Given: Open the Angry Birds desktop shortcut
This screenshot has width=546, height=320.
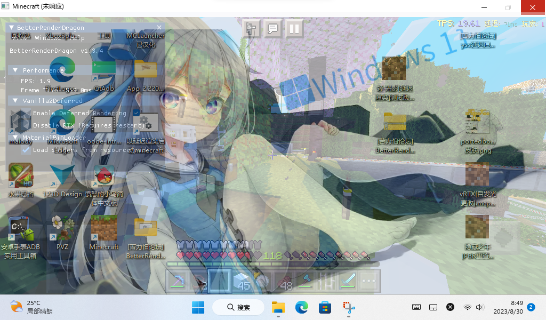Looking at the screenshot, I should point(104,185).
